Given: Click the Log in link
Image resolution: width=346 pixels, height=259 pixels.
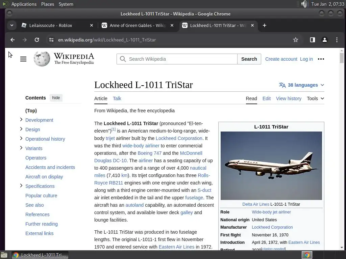Looking at the screenshot, I should [306, 59].
